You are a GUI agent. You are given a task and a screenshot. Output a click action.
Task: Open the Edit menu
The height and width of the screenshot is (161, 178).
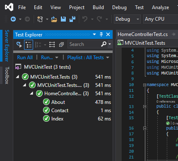tap(38, 7)
